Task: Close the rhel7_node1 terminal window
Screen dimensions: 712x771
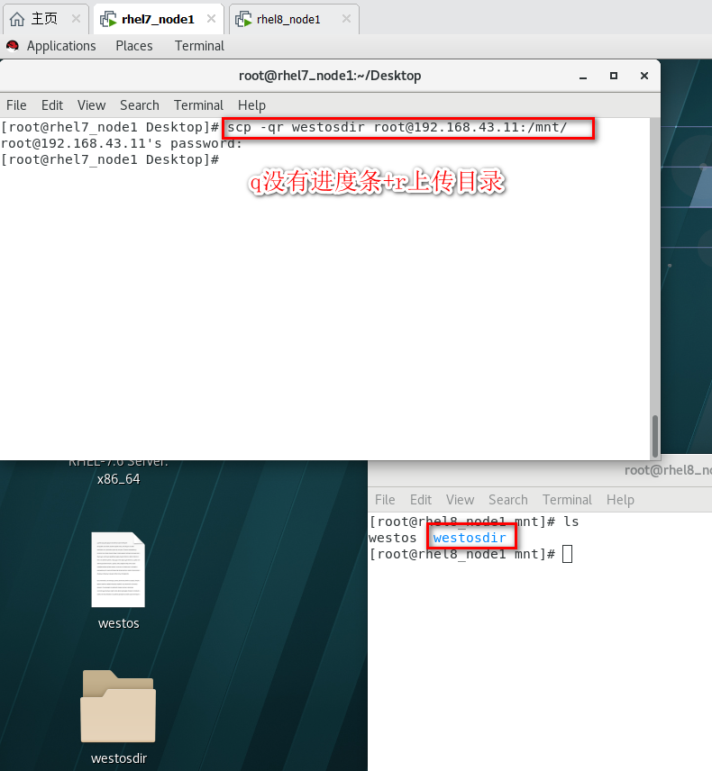Action: click(644, 76)
